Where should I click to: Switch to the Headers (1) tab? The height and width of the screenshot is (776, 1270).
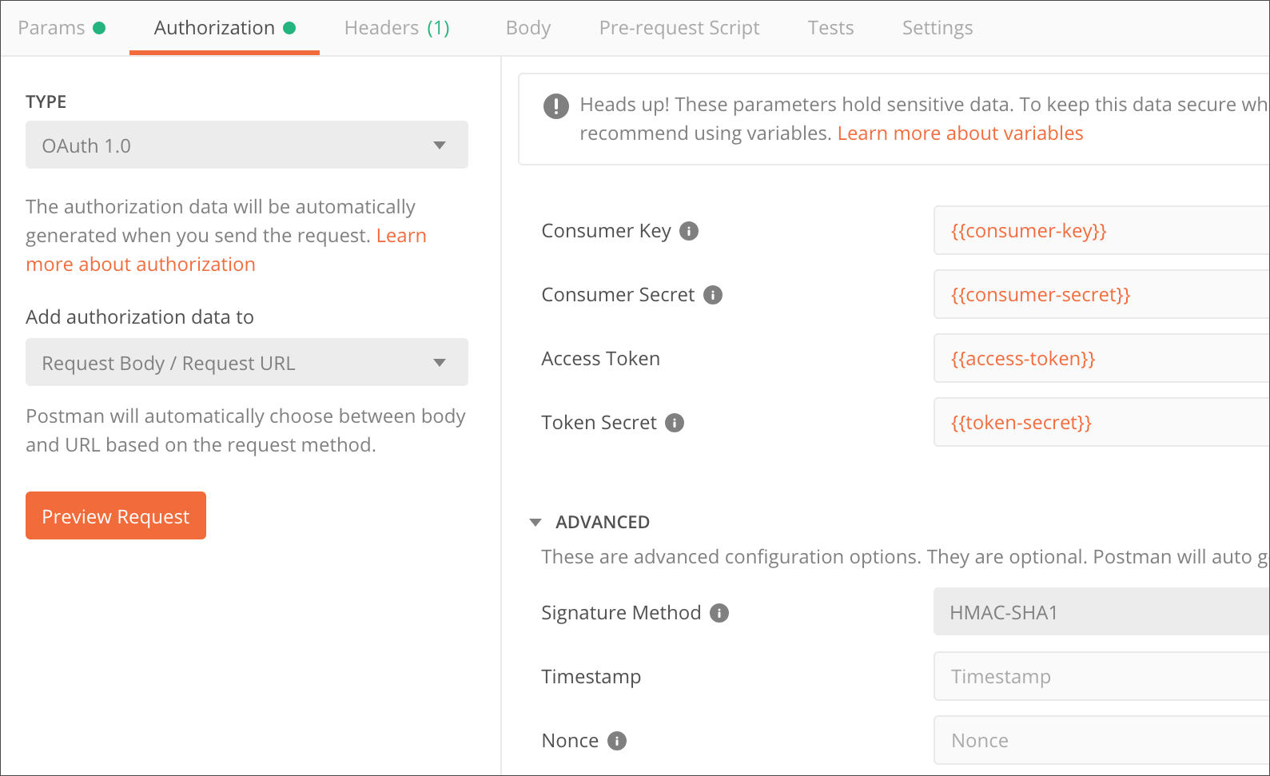click(397, 28)
